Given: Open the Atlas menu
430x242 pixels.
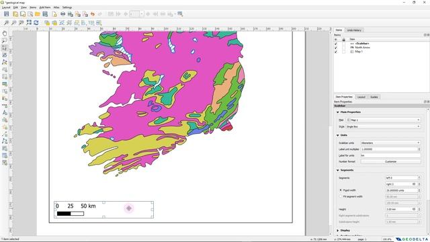Looking at the screenshot, I should (56, 7).
